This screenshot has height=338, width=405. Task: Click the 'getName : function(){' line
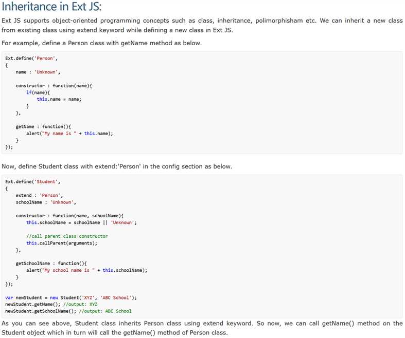43,126
